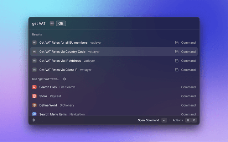Click the Open Command button

[149, 120]
